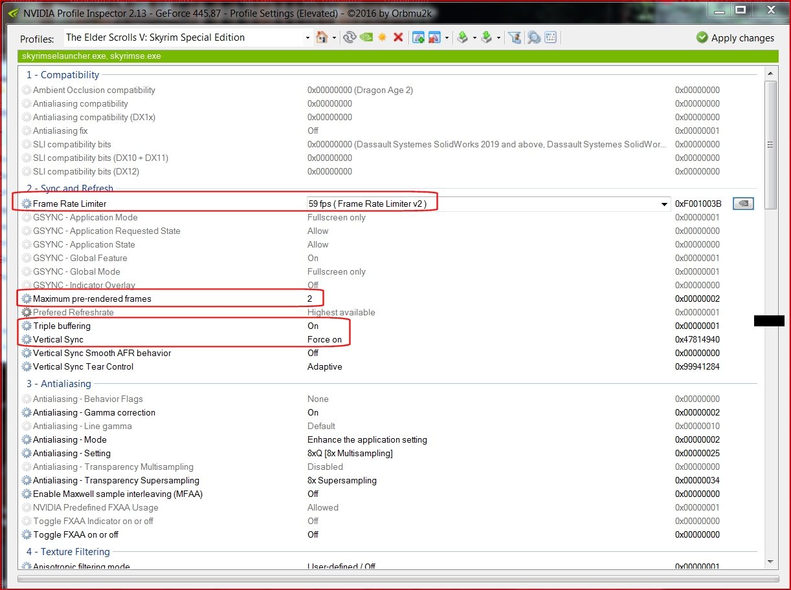Open export options dropdown arrow
The image size is (791, 590).
point(474,38)
